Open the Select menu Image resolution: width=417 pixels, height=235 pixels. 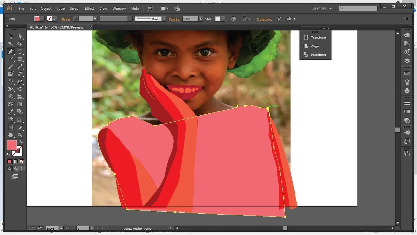tap(75, 8)
